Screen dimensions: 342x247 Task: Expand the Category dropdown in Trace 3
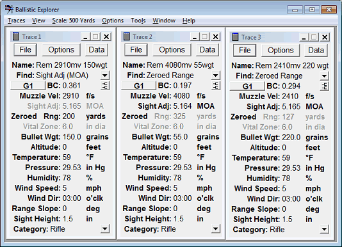click(325, 229)
